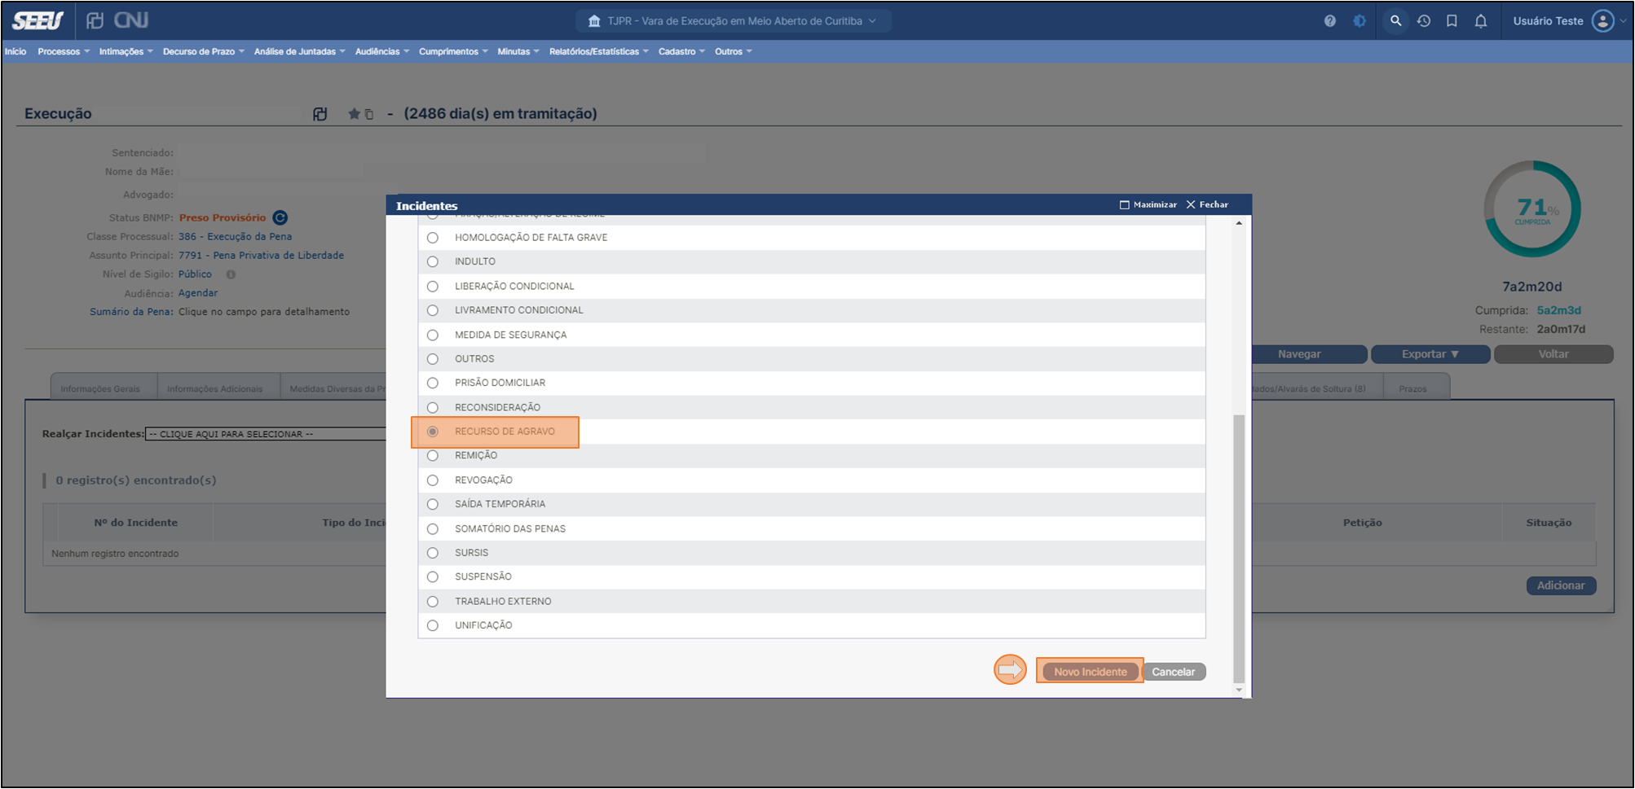This screenshot has width=1635, height=789.
Task: Open the Intimações menu dropdown
Action: [126, 51]
